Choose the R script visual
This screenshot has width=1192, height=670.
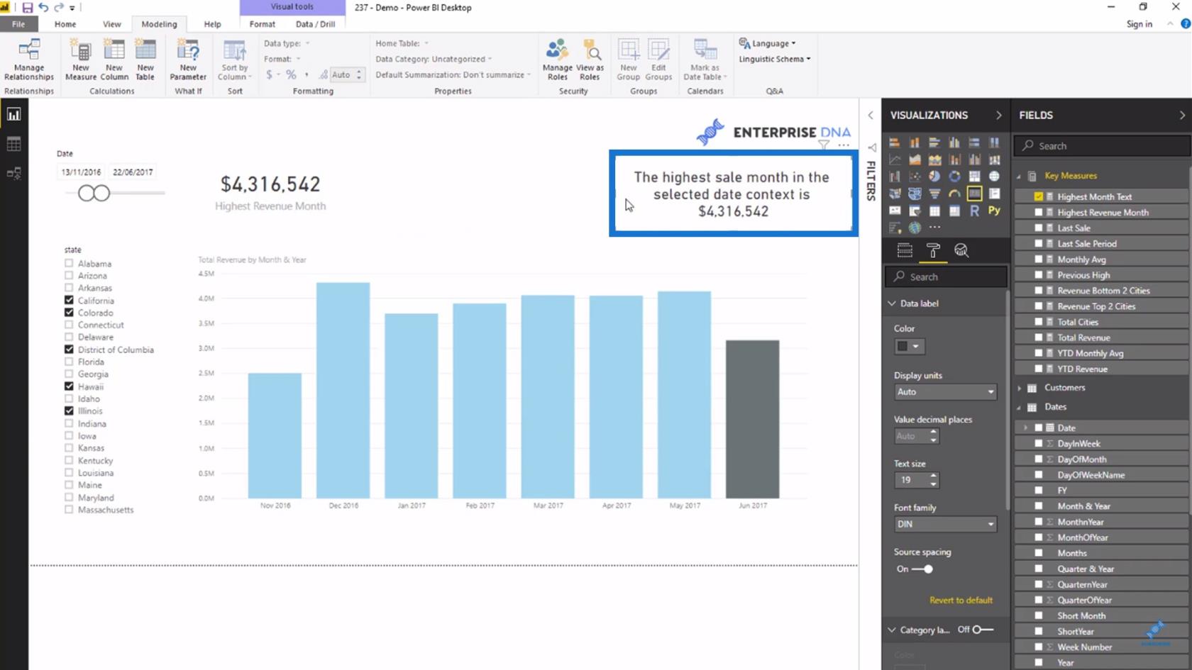pos(974,211)
